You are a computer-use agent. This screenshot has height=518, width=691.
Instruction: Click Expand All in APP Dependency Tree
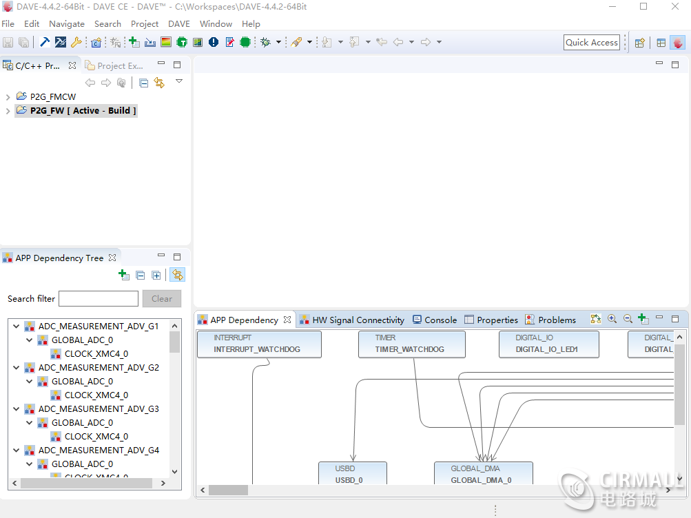tap(156, 275)
